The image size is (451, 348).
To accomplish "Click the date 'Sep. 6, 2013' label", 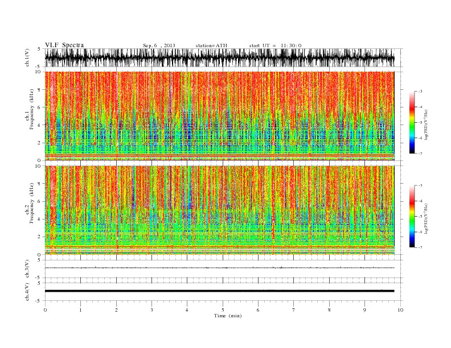I will [x=159, y=45].
